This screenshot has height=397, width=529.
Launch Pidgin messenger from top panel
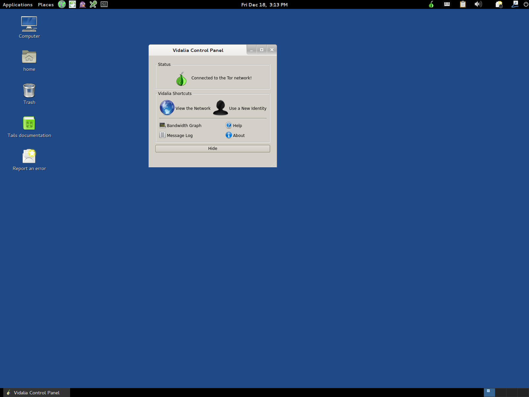pos(83,4)
